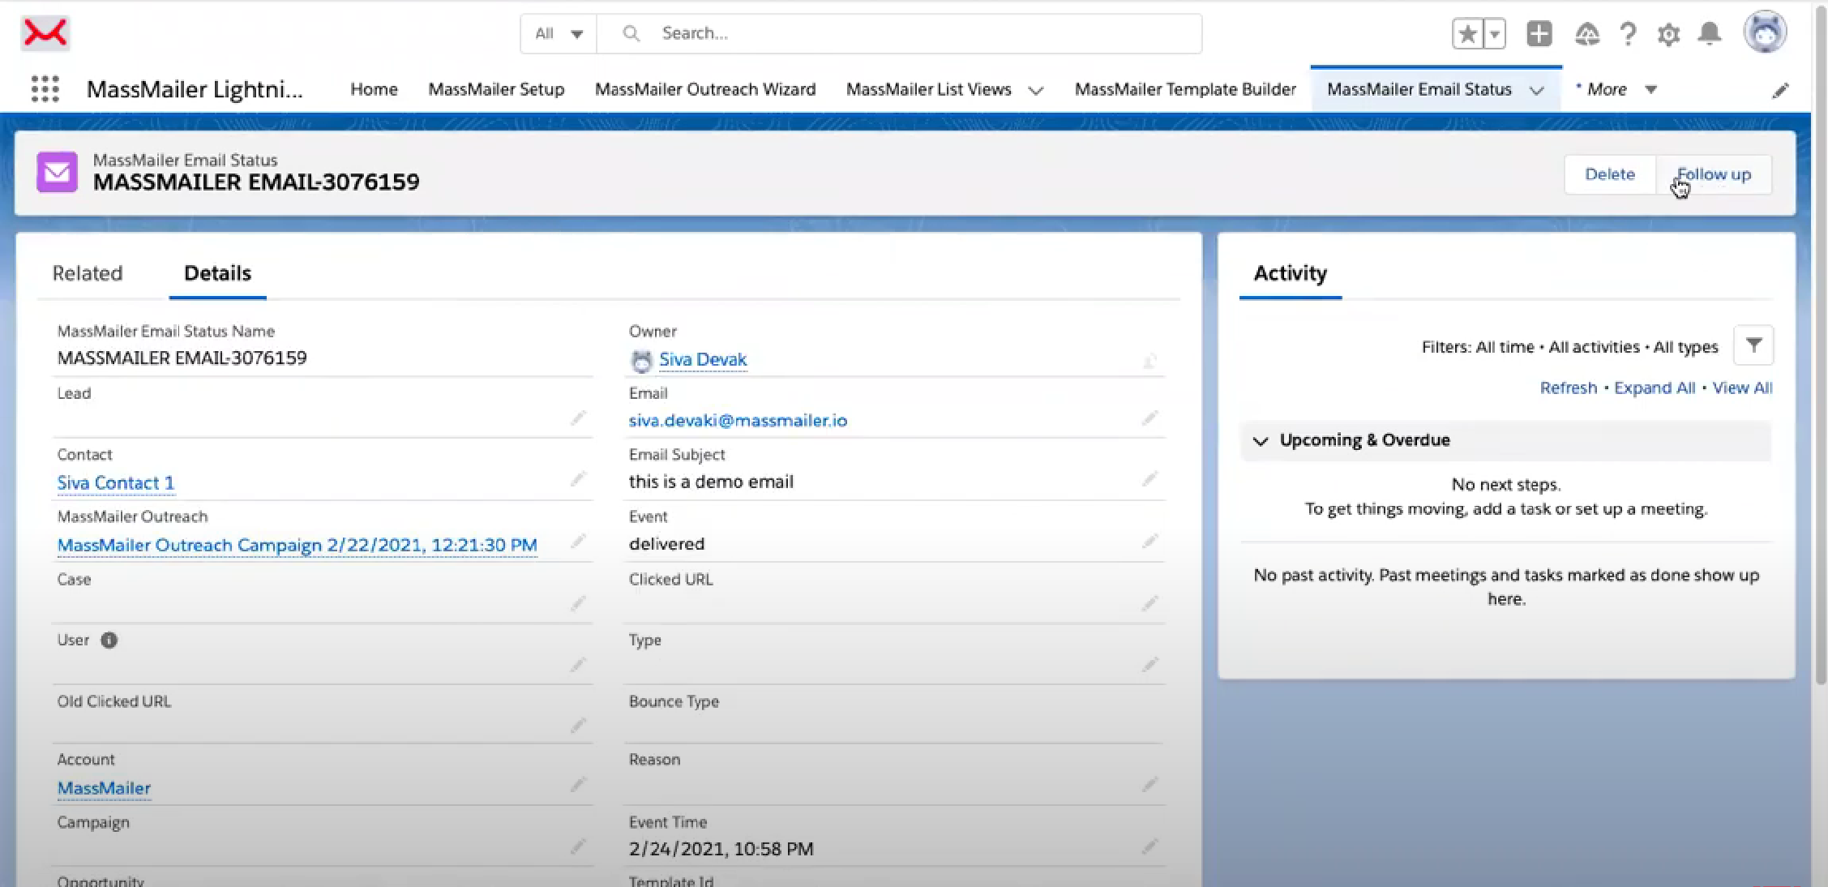Open the Siva Contact 1 link

[115, 482]
